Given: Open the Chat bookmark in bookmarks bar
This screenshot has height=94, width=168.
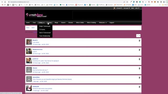Looking at the screenshot, I should [x=62, y=5].
